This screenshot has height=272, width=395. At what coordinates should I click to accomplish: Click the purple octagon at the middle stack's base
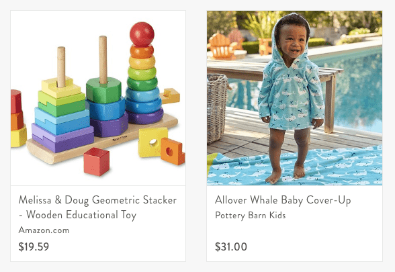[x=109, y=126]
